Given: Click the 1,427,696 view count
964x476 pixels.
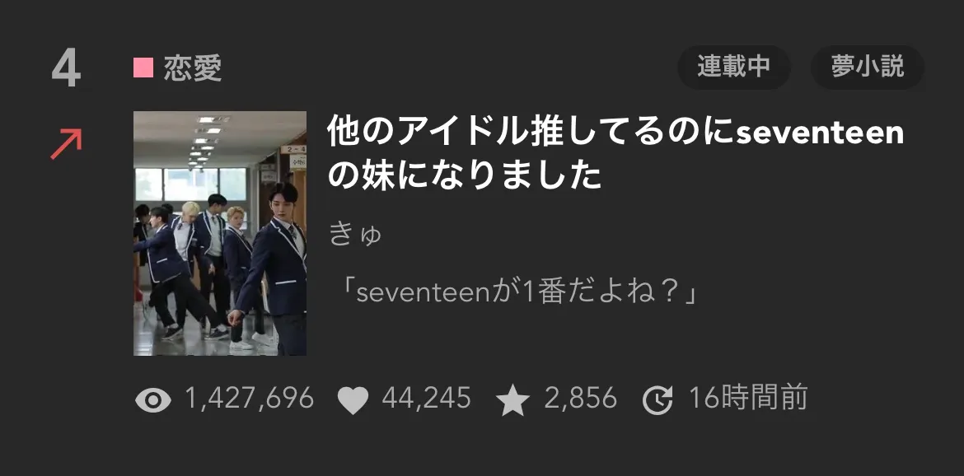Looking at the screenshot, I should (x=249, y=399).
